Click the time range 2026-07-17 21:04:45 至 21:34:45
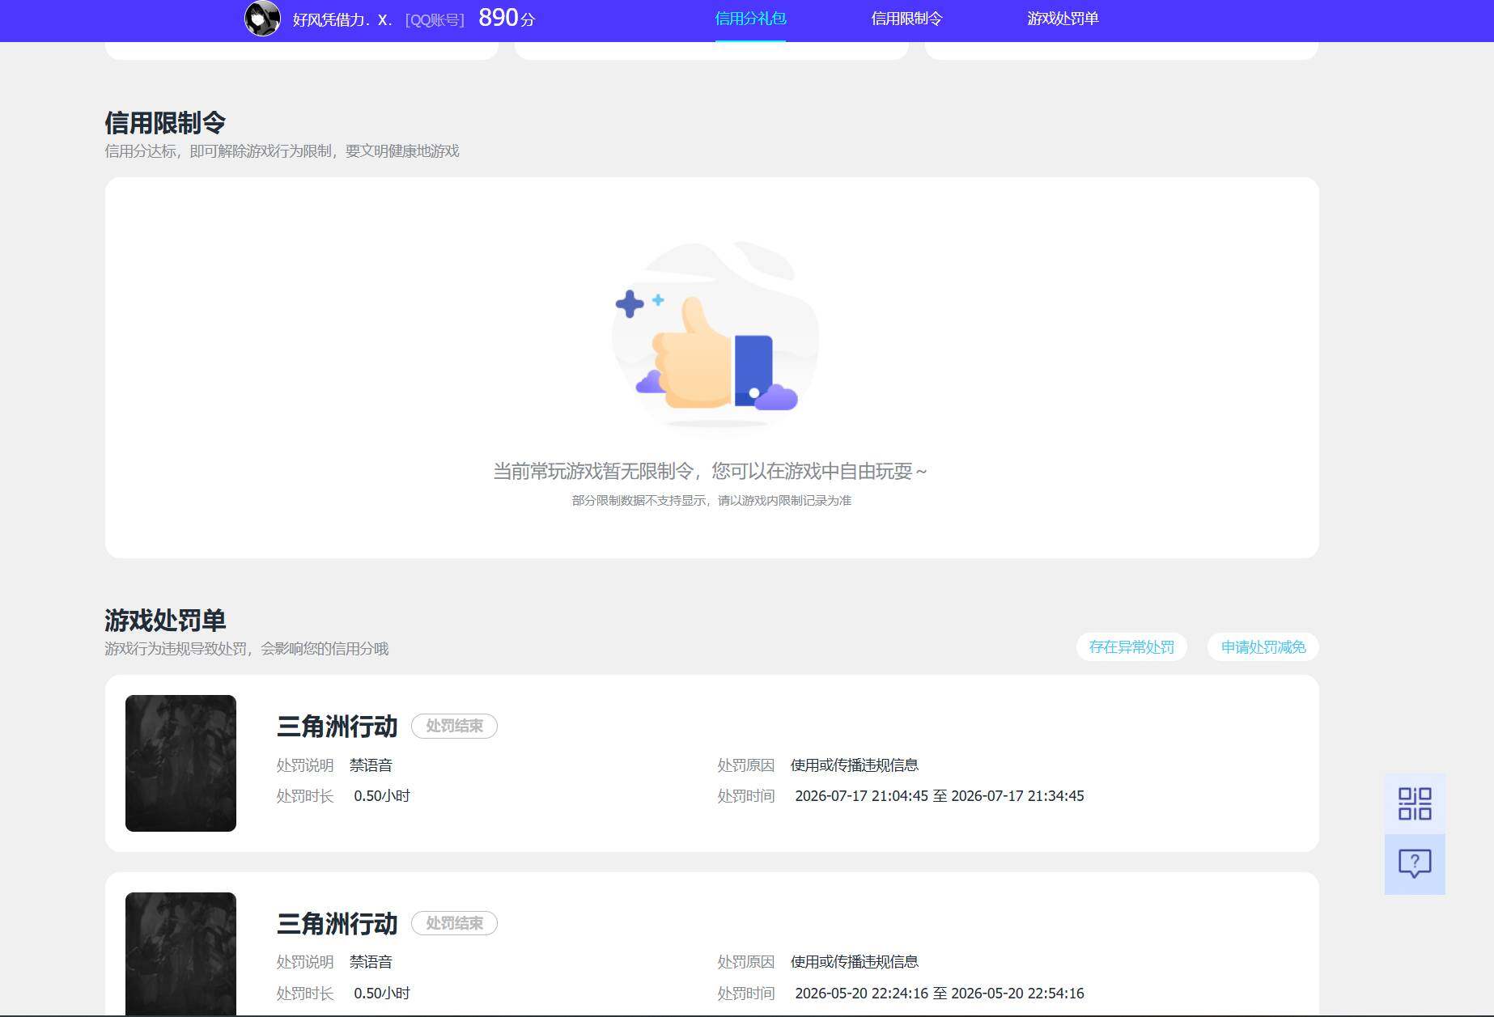The width and height of the screenshot is (1494, 1017). [940, 796]
